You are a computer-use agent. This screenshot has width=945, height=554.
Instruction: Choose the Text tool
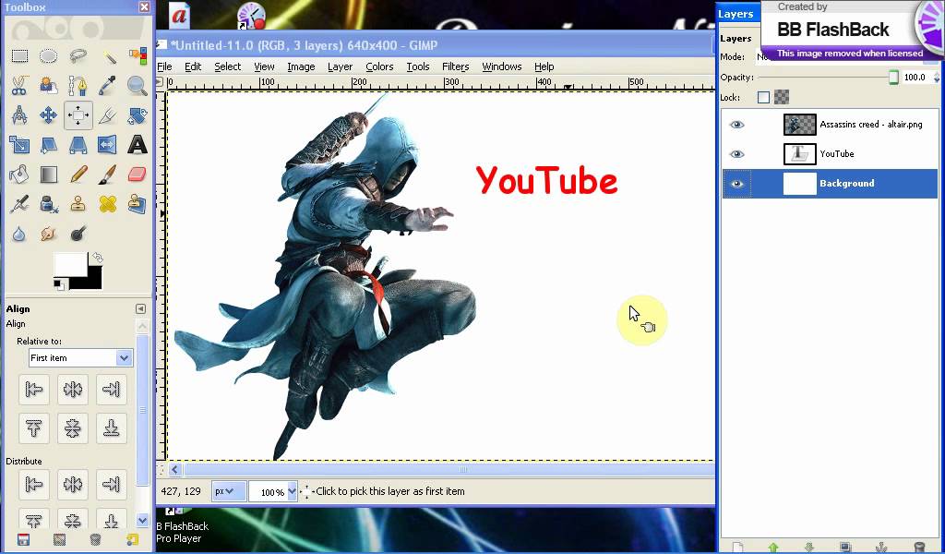coord(138,145)
